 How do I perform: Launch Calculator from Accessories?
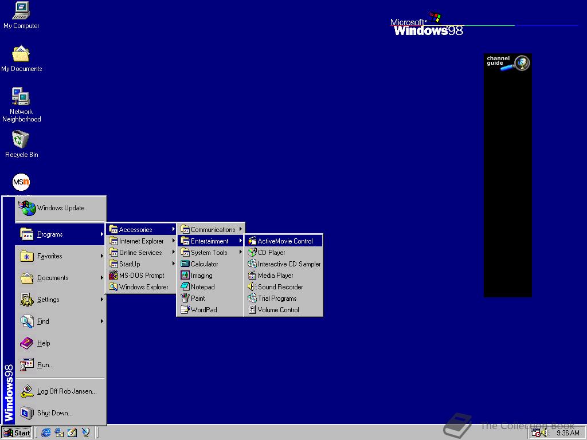[211, 264]
